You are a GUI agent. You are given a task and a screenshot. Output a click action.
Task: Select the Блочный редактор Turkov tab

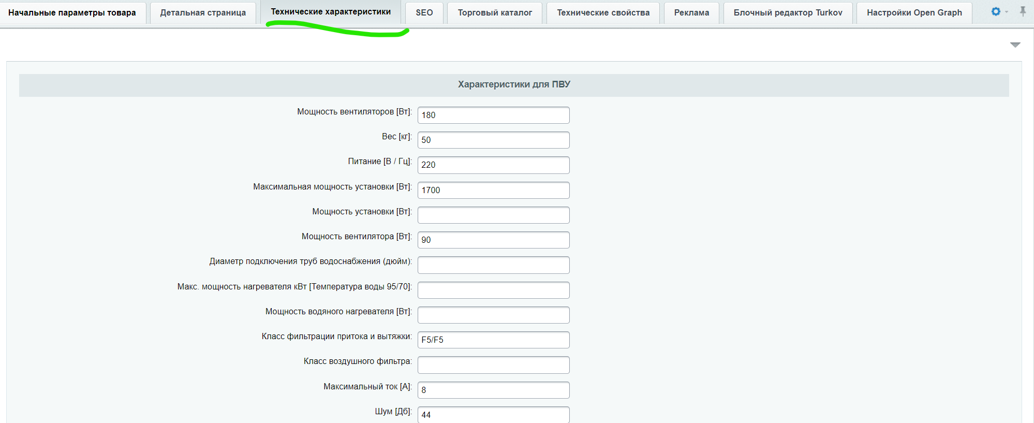[x=788, y=13]
